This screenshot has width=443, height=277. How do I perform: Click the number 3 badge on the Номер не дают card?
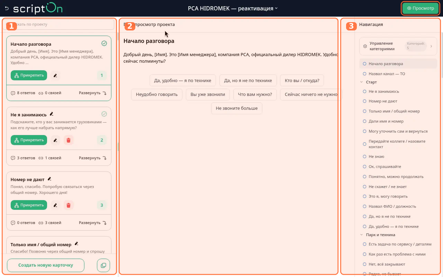pyautogui.click(x=102, y=205)
